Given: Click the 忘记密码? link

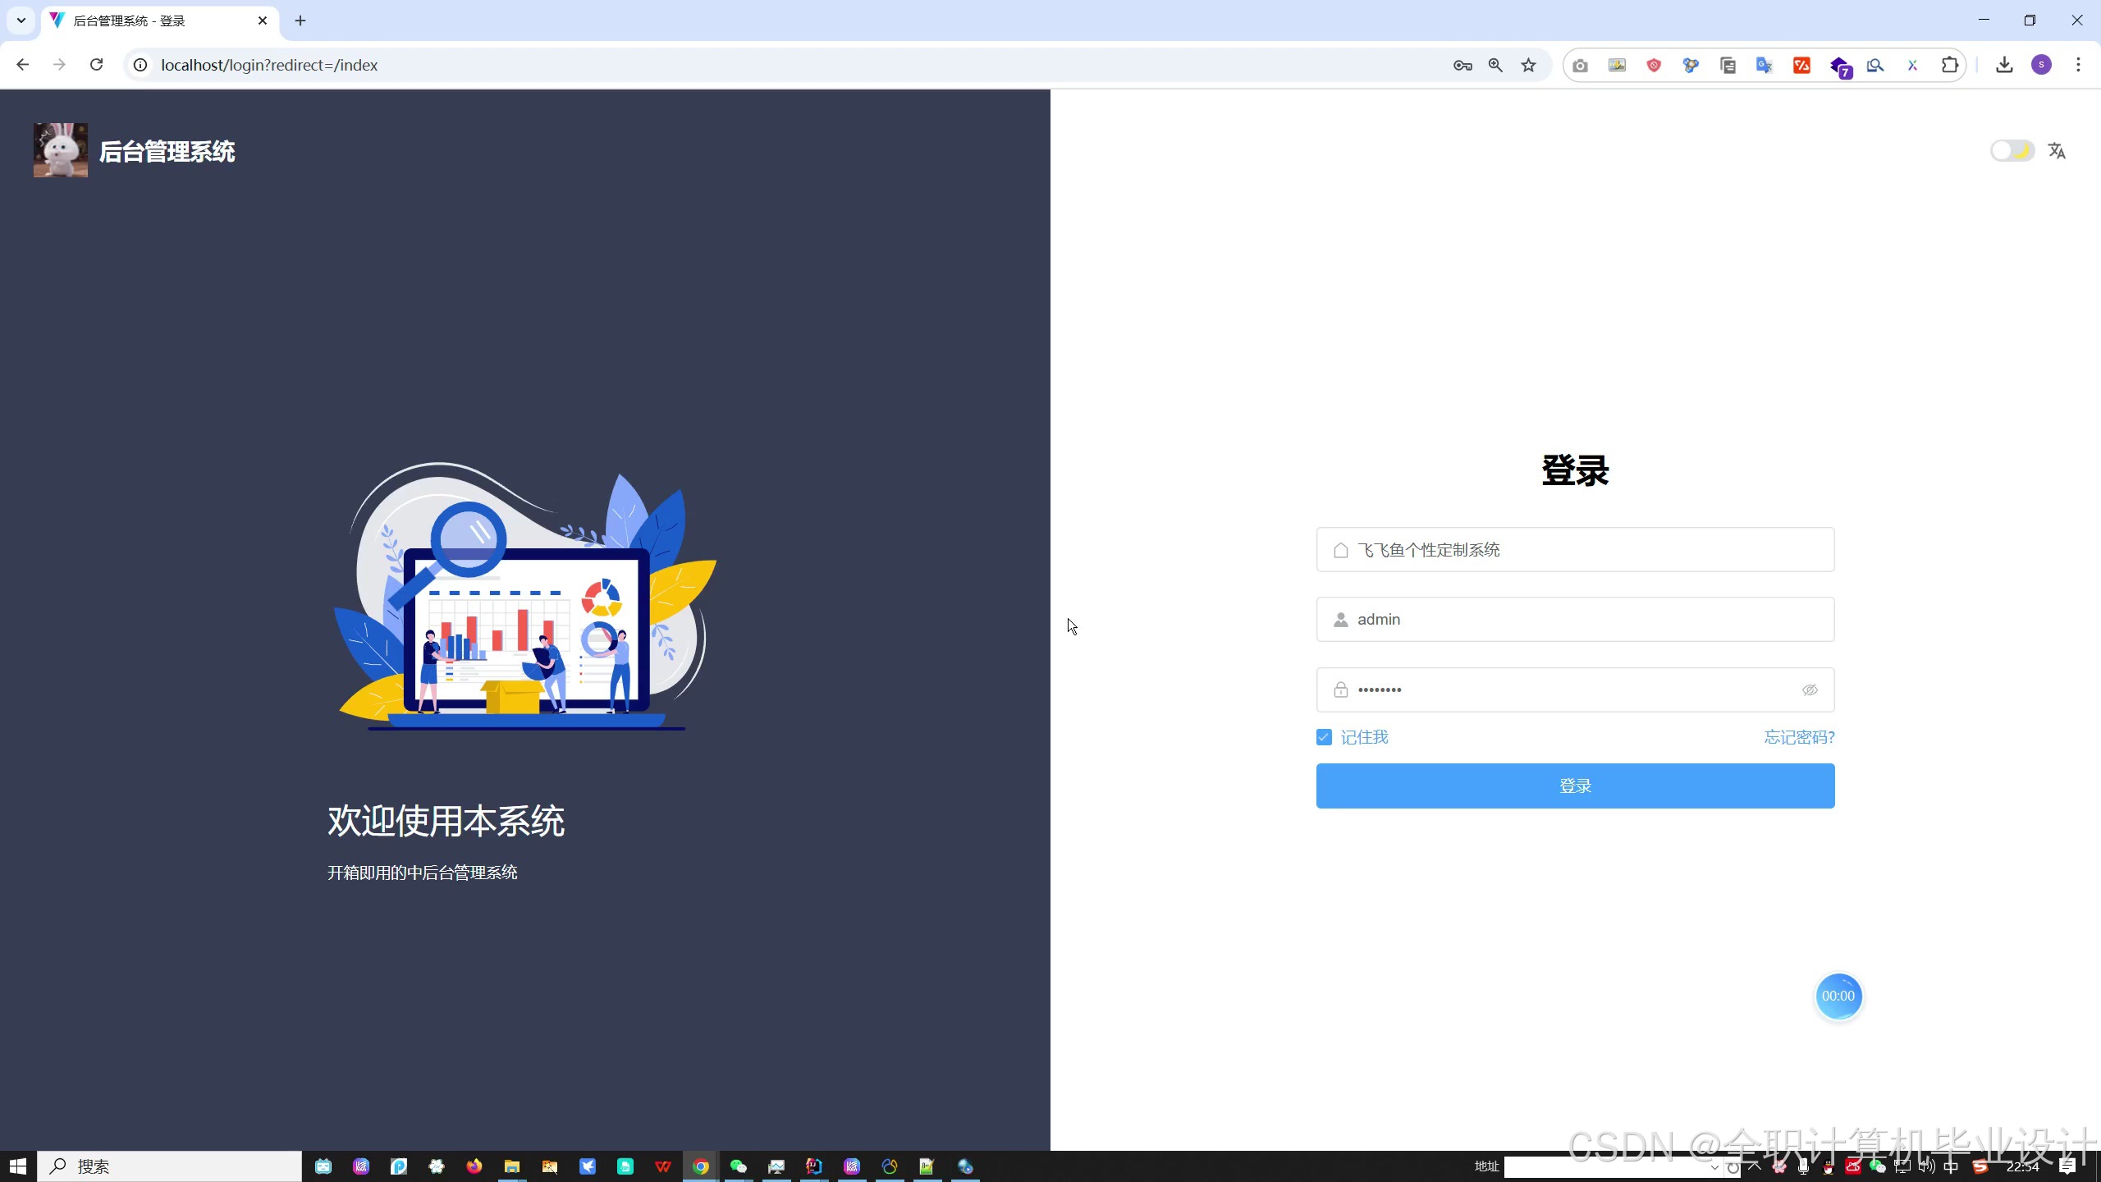Looking at the screenshot, I should pos(1799,737).
